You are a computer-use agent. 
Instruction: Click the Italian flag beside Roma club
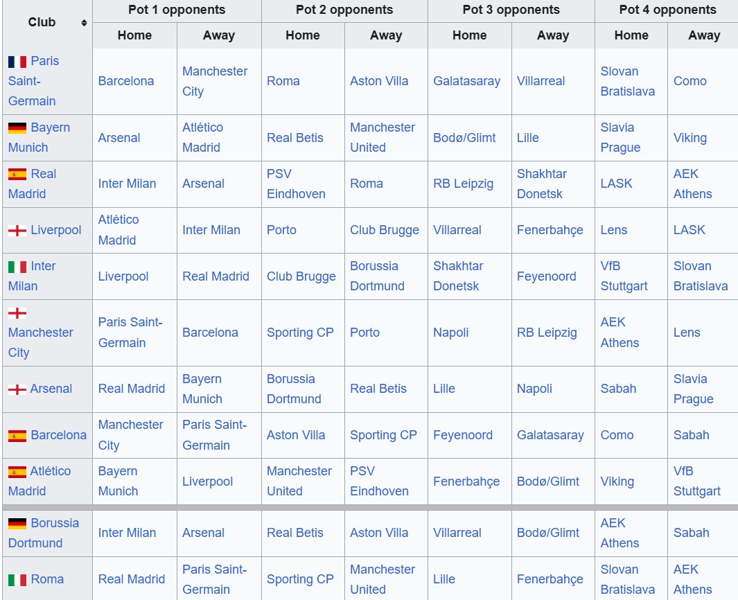coord(17,580)
